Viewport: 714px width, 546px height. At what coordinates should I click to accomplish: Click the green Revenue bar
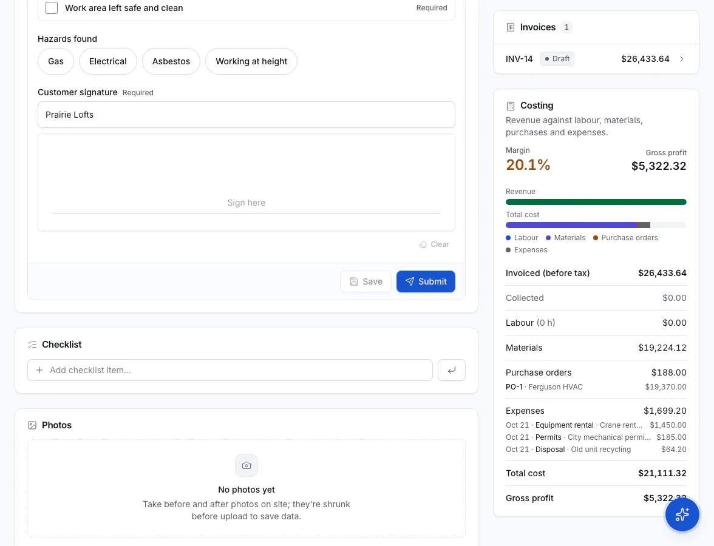(x=596, y=202)
